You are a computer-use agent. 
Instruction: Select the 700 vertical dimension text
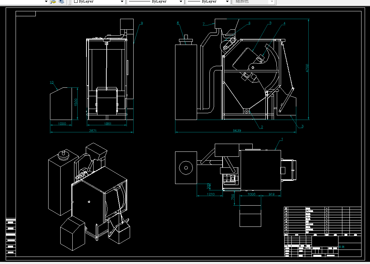(x=232, y=197)
